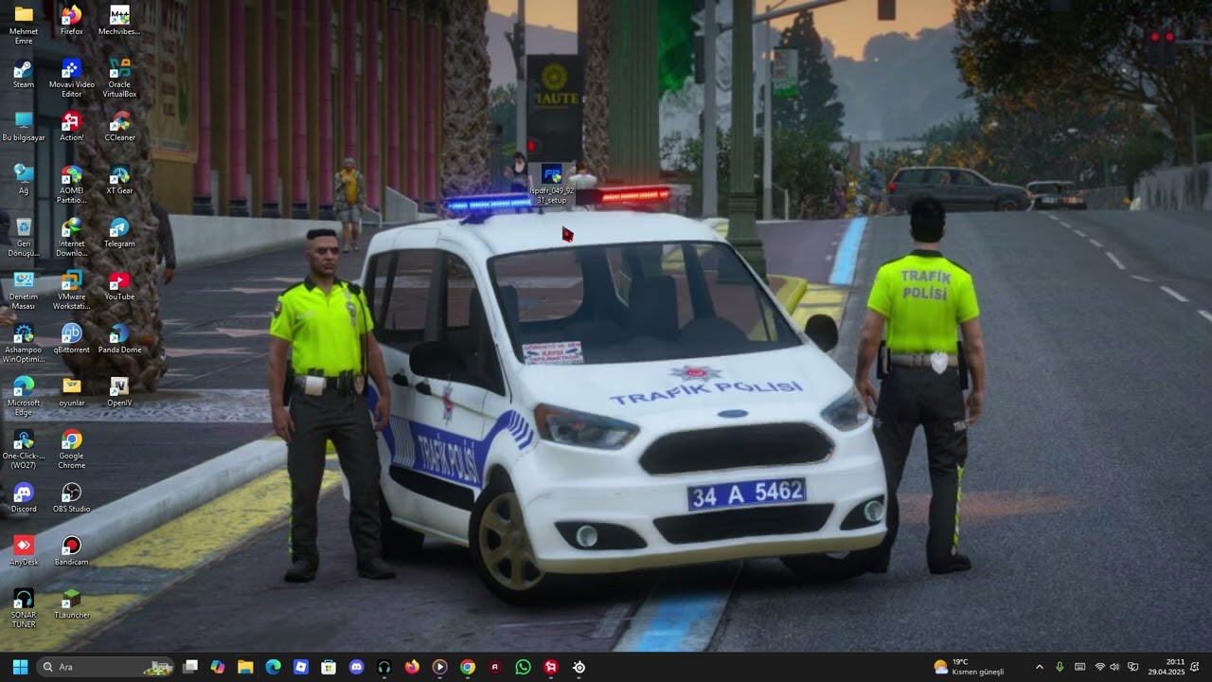Viewport: 1212px width, 682px height.
Task: Open the Mechvibes desktop shortcut
Action: point(119,21)
